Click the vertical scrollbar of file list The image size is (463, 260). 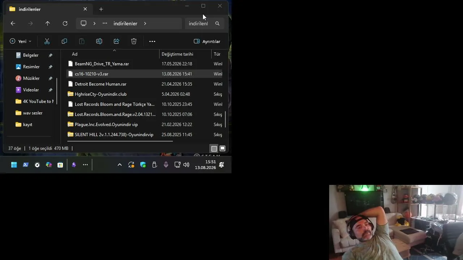pyautogui.click(x=225, y=119)
